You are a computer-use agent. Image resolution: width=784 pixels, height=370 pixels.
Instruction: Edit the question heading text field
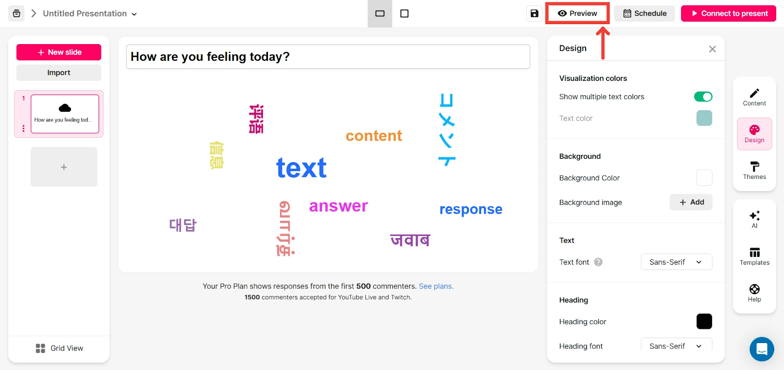pos(328,57)
